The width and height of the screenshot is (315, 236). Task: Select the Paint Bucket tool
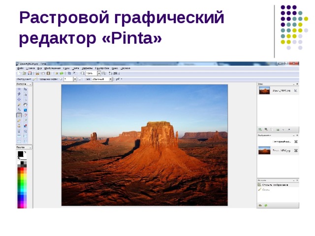(19, 110)
